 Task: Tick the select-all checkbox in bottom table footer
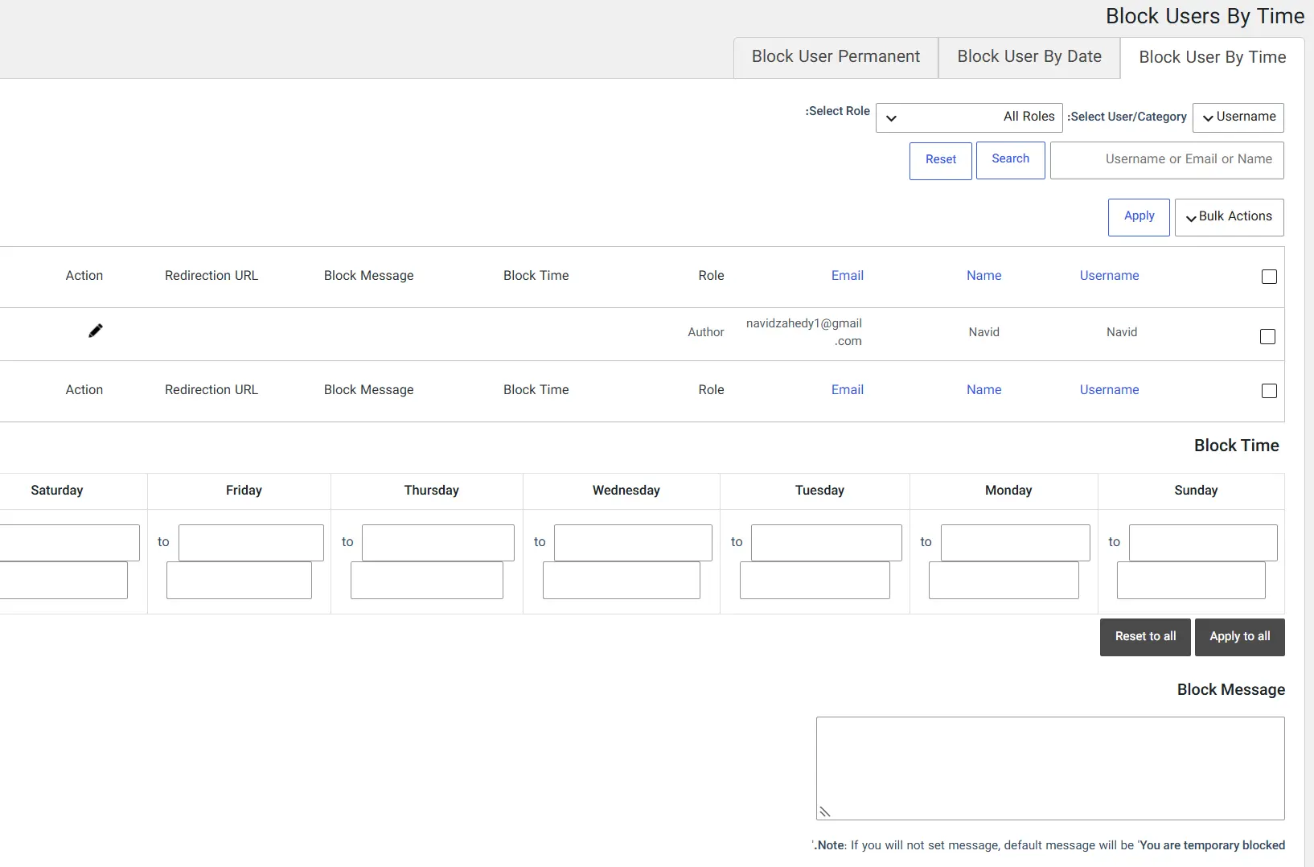click(x=1269, y=391)
